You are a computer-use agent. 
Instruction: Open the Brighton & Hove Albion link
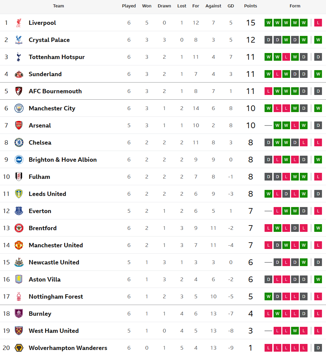(x=62, y=160)
